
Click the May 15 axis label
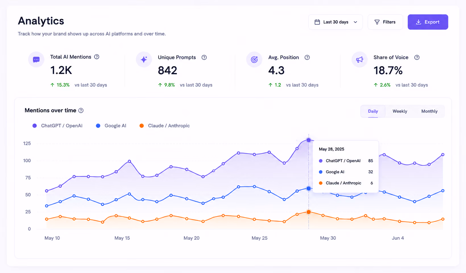pos(122,238)
